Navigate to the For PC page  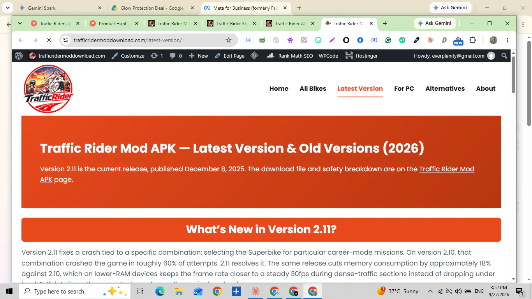click(404, 88)
